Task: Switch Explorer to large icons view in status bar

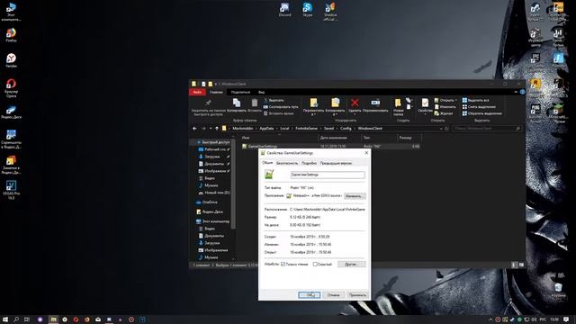Action: (x=521, y=265)
